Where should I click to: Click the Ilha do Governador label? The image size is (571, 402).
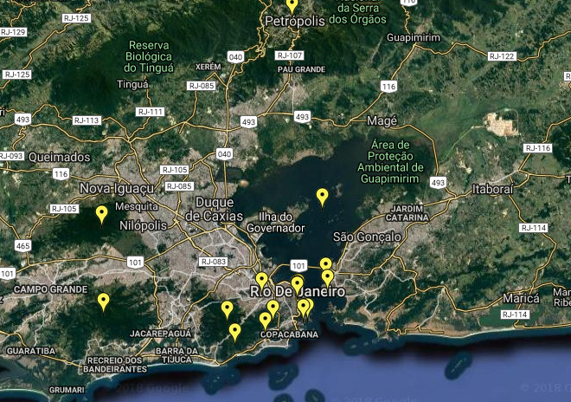tap(276, 222)
